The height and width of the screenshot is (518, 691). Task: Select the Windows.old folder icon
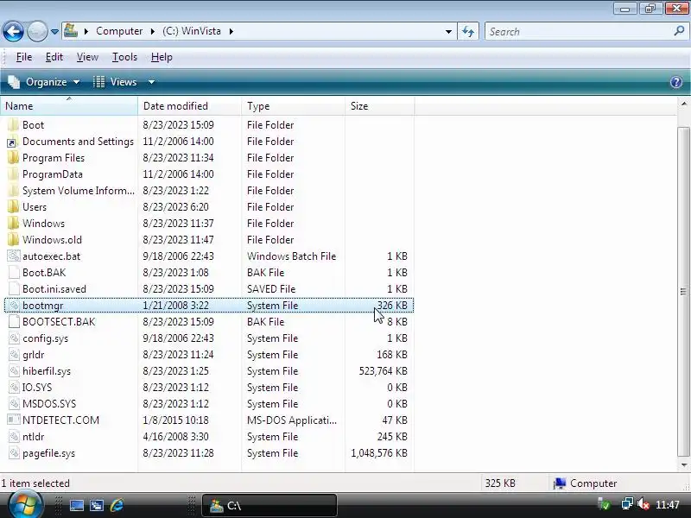[x=14, y=240]
